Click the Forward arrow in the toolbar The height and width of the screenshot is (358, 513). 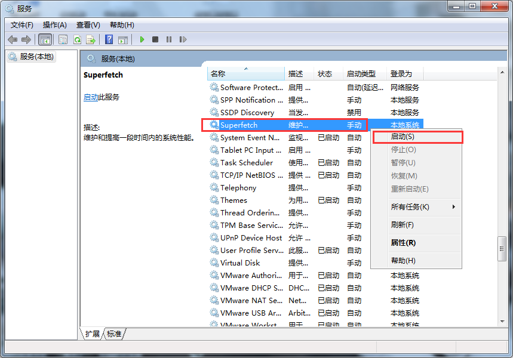coord(26,39)
